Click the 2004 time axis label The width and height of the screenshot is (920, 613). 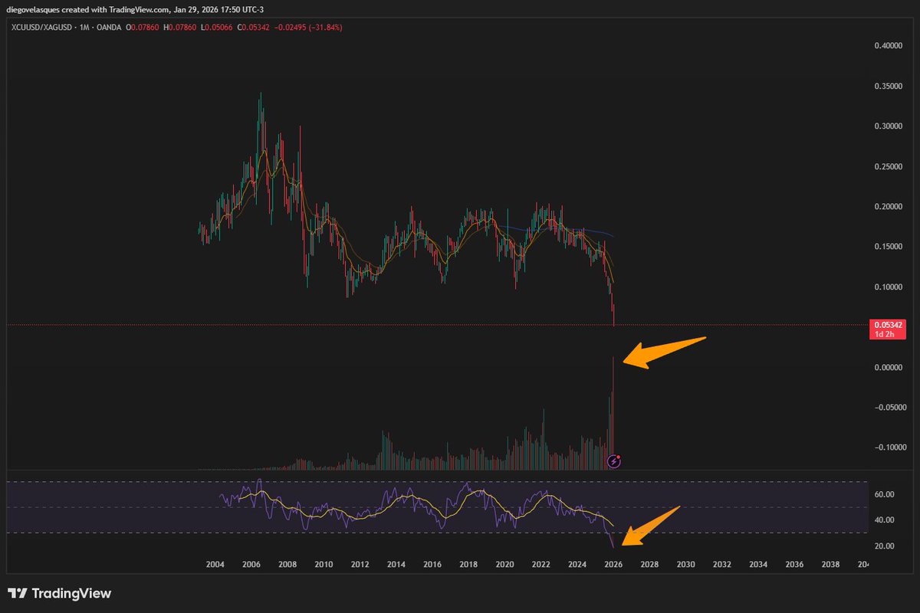point(215,565)
